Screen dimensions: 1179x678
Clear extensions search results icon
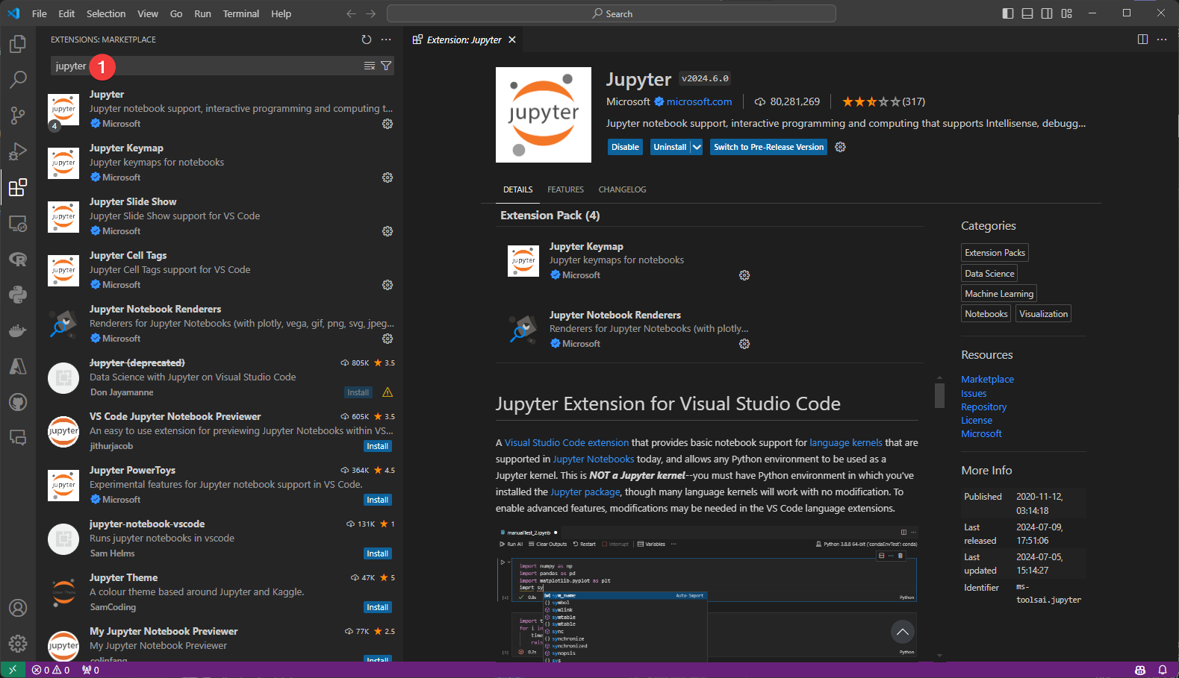point(370,66)
